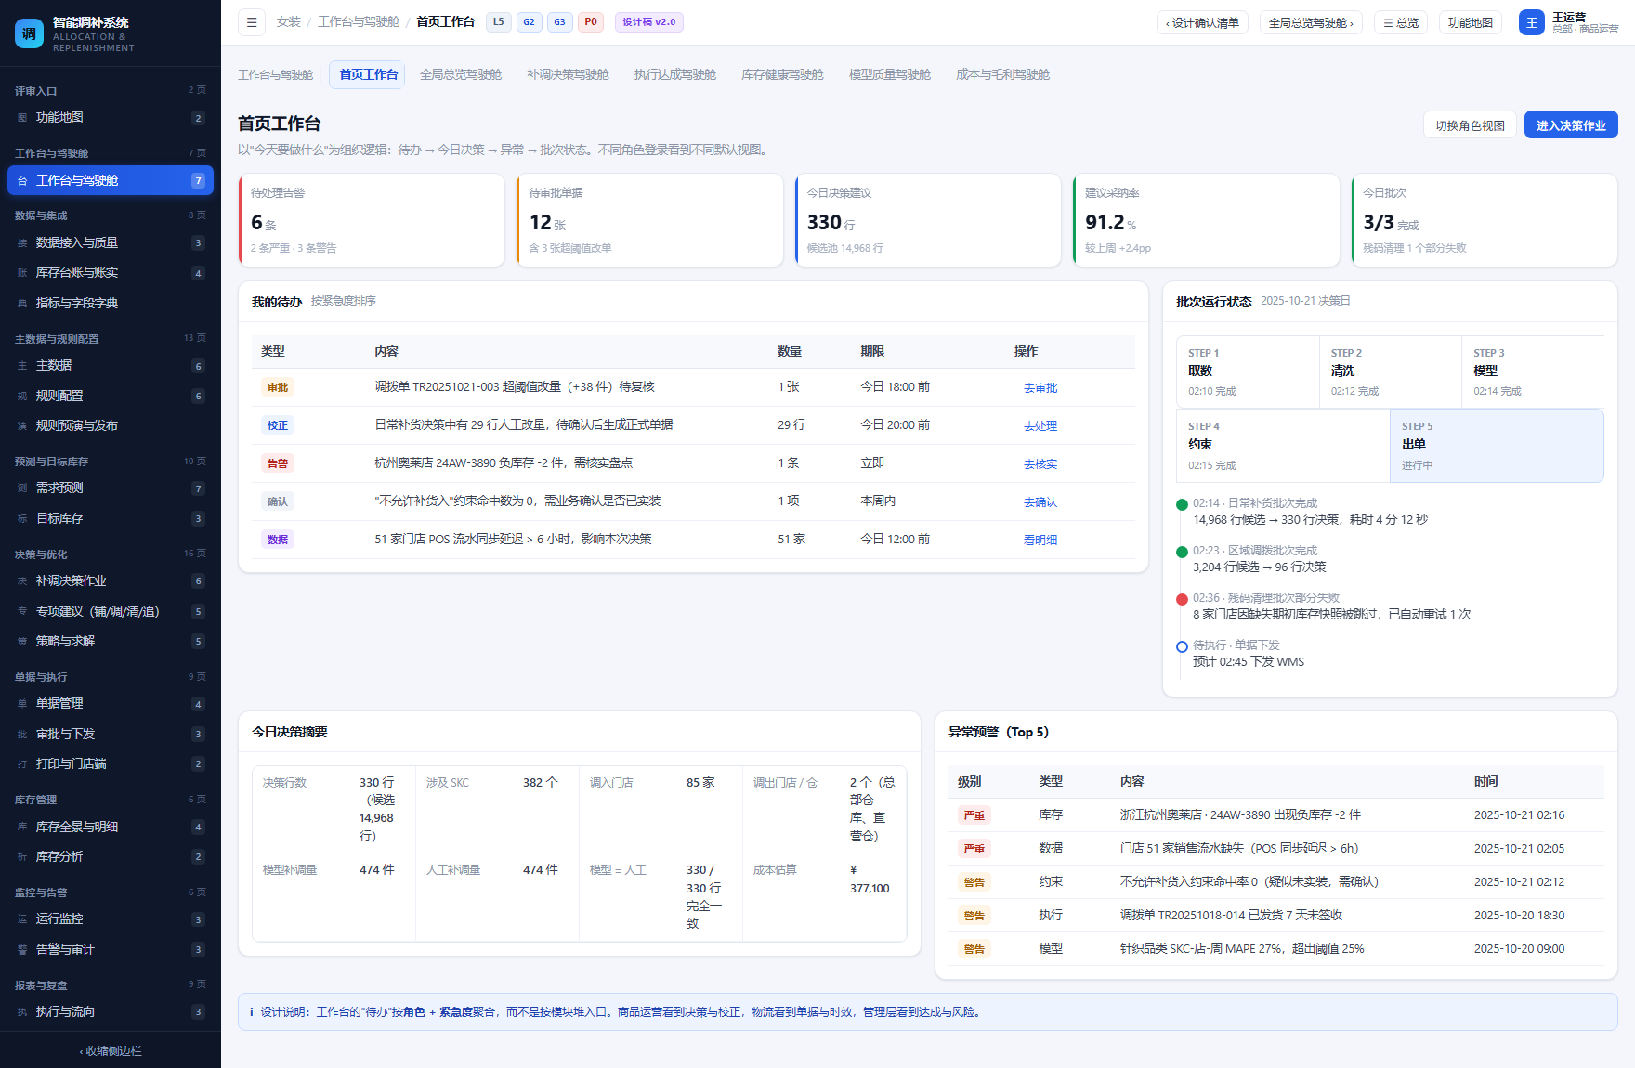Click the 进入决策作业 button

[1571, 125]
